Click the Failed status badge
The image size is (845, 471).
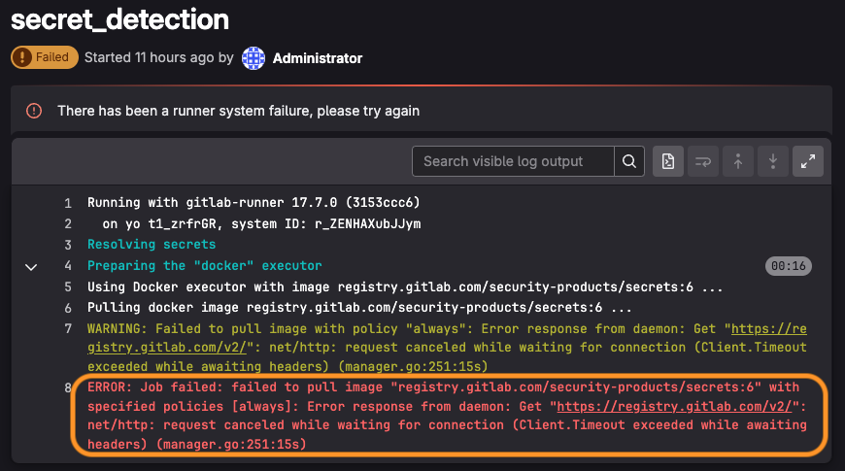44,57
